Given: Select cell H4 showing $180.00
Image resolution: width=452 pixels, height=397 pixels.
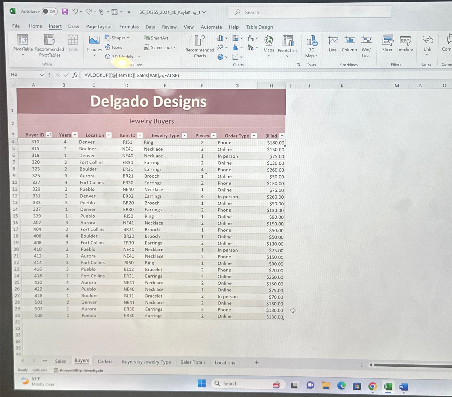Looking at the screenshot, I should point(271,143).
